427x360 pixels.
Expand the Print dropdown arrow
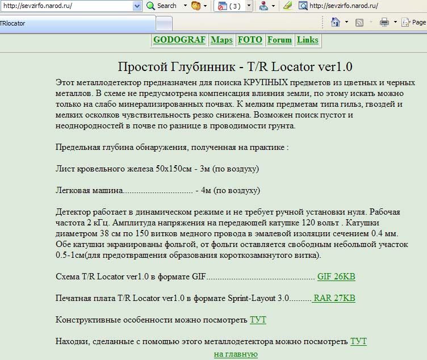pos(395,22)
